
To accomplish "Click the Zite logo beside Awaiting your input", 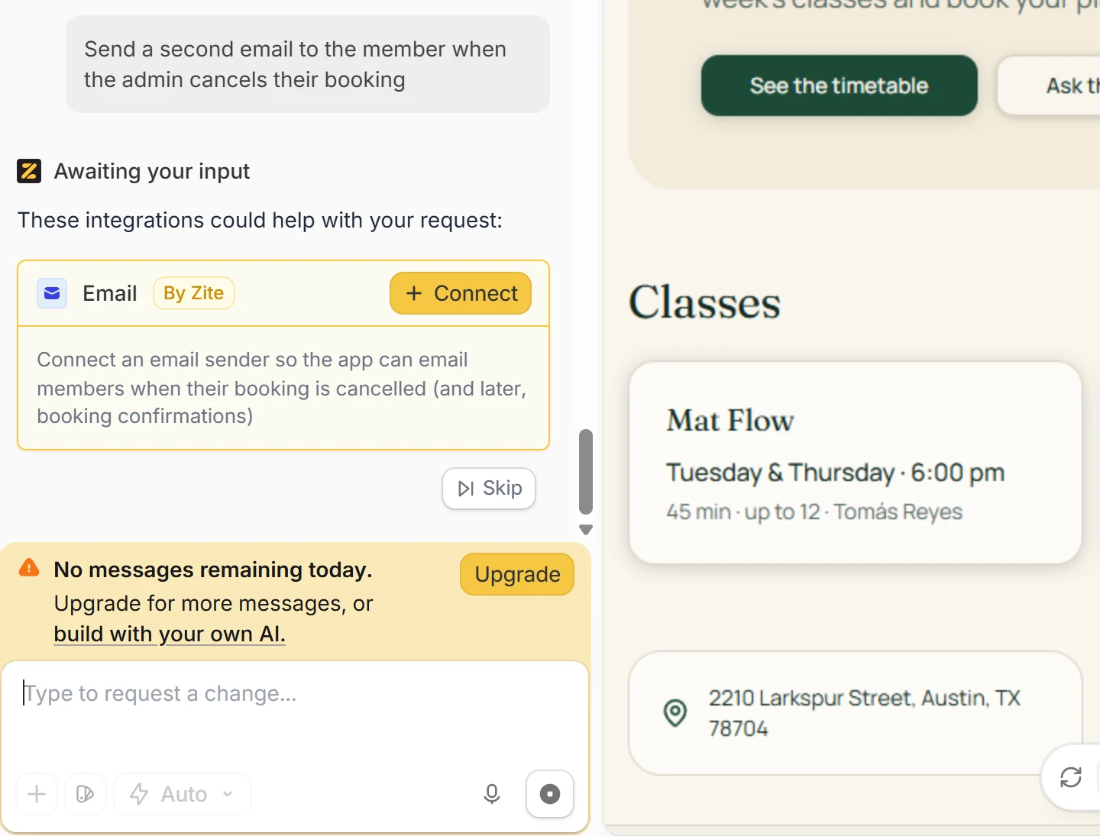I will [x=29, y=171].
